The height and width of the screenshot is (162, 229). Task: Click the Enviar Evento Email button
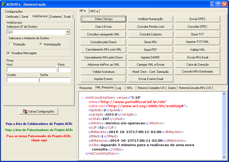[x=150, y=79]
